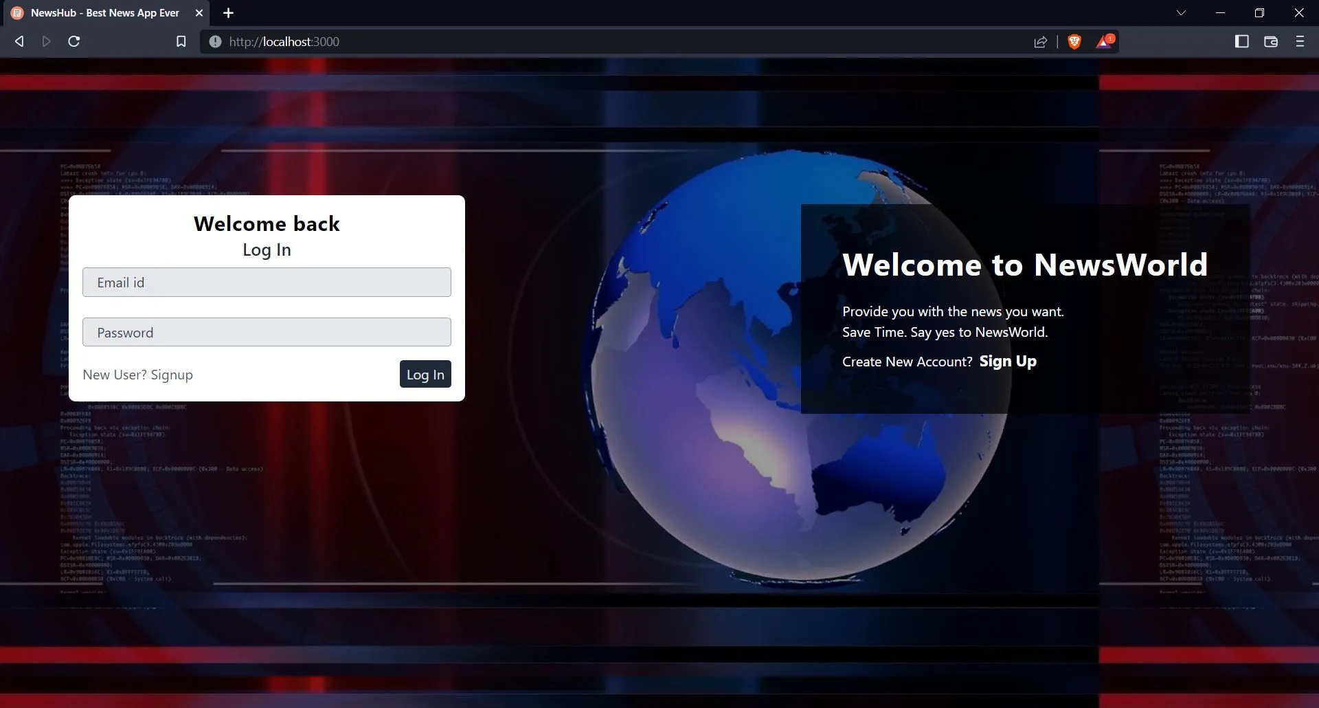Bookmark this page

click(180, 41)
